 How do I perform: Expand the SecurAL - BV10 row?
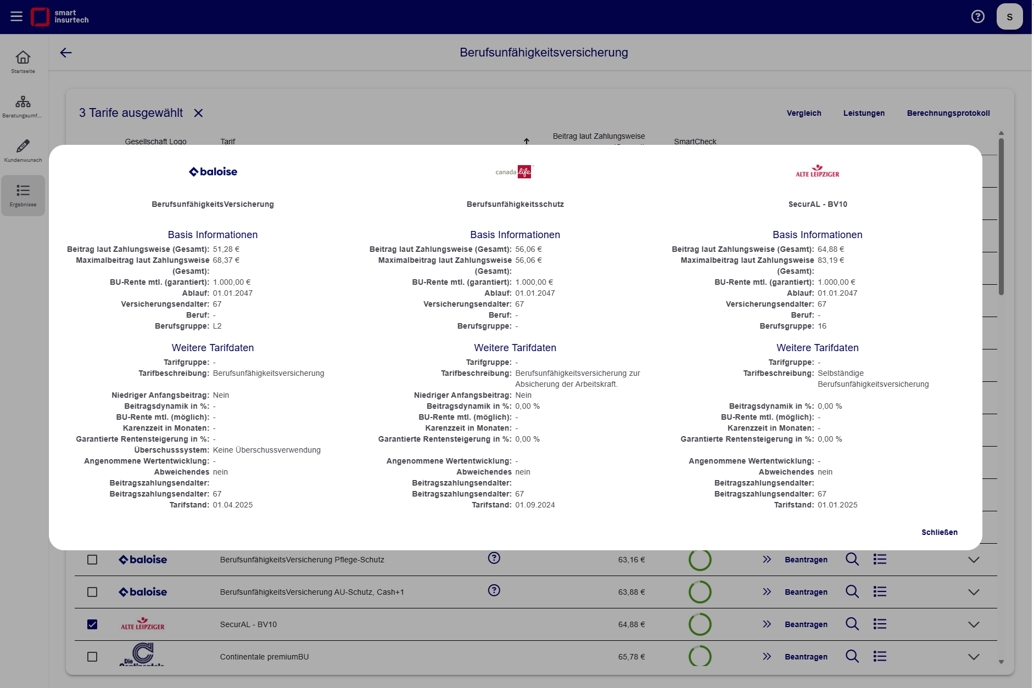coord(974,625)
